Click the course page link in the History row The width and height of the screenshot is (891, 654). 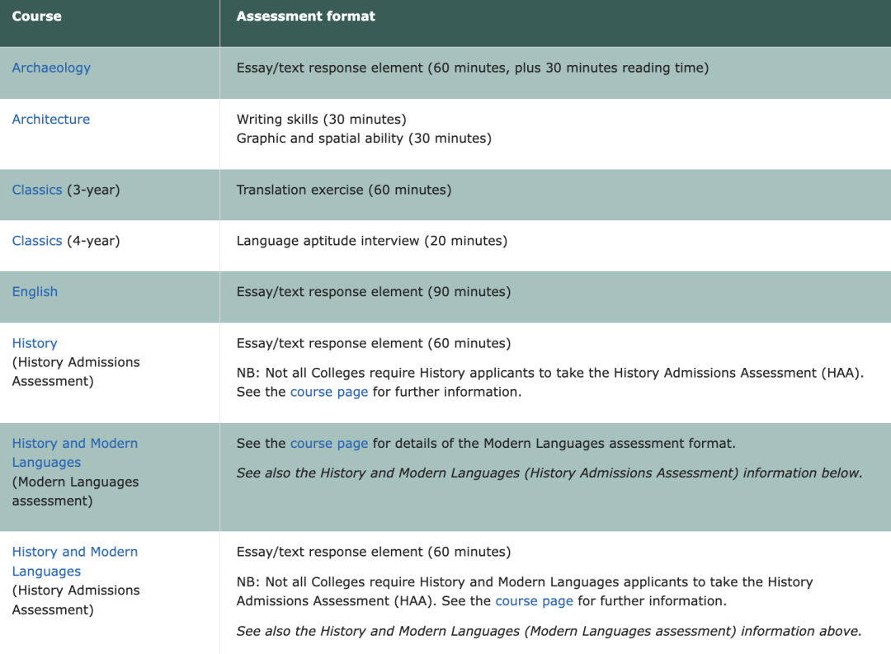point(329,392)
